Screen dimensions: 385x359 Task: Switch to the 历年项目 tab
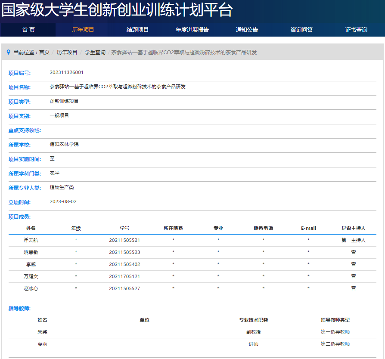(83, 30)
